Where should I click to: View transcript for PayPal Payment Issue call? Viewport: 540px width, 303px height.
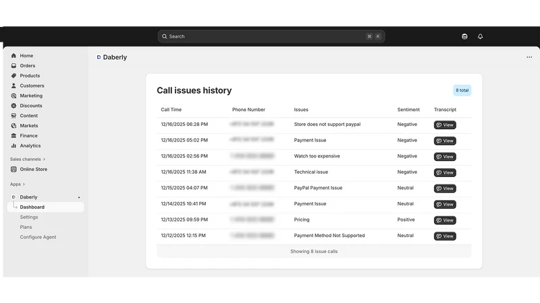(445, 189)
